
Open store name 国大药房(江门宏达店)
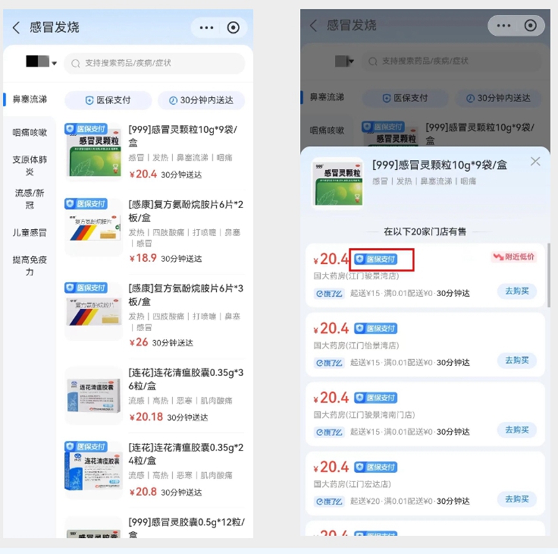(352, 484)
